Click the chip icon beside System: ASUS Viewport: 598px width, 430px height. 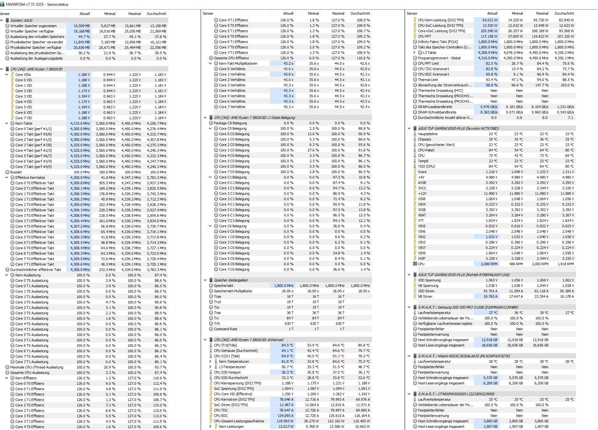[x=7, y=20]
